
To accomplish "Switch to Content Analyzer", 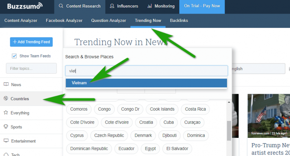I will click(x=21, y=20).
